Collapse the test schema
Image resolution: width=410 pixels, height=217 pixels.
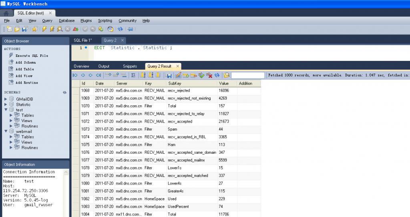[x=6, y=110]
